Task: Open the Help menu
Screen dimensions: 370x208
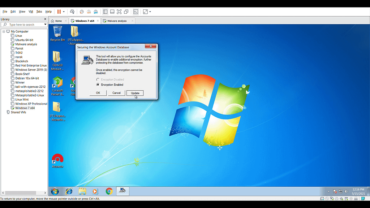Action: (48, 12)
